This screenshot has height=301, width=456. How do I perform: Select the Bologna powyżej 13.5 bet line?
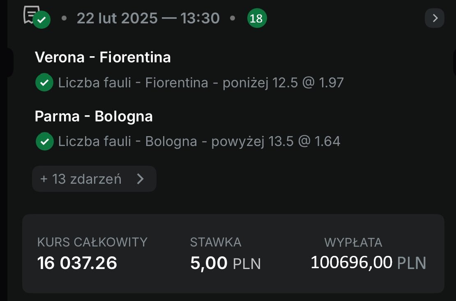[x=199, y=141]
